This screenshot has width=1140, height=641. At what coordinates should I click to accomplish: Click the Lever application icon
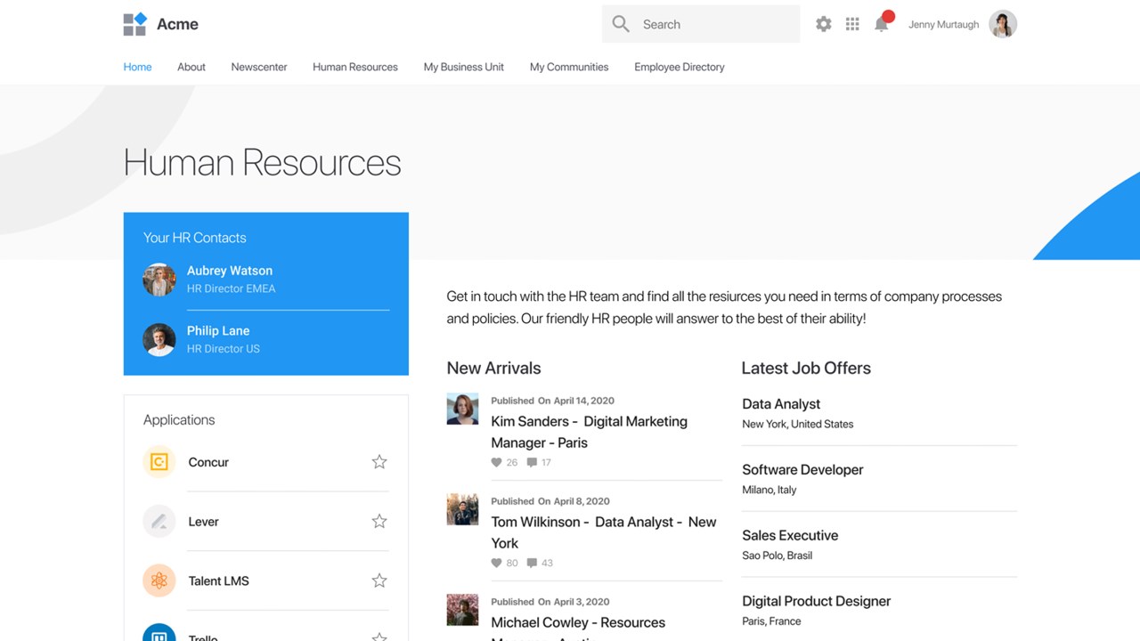[159, 522]
